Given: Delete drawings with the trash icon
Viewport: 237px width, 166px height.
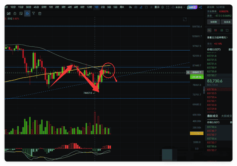Looking at the screenshot, I should click(x=39, y=13).
